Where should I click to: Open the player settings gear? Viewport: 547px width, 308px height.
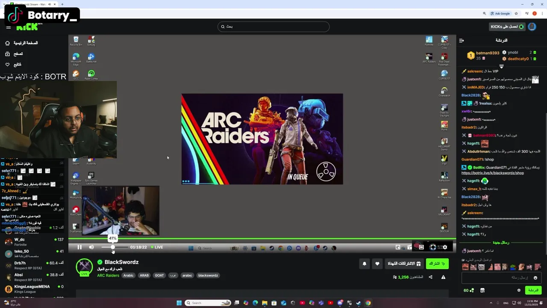(x=445, y=247)
